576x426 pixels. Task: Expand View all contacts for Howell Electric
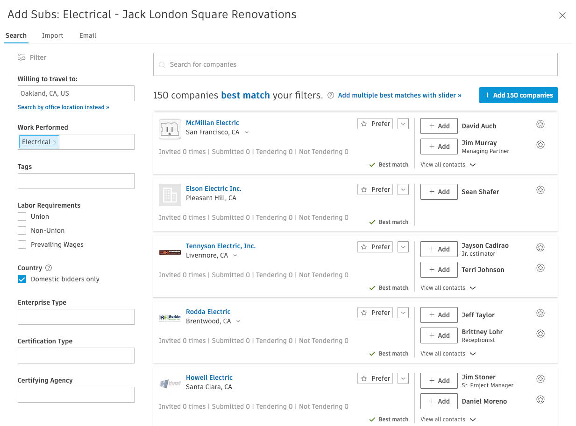[x=448, y=419]
